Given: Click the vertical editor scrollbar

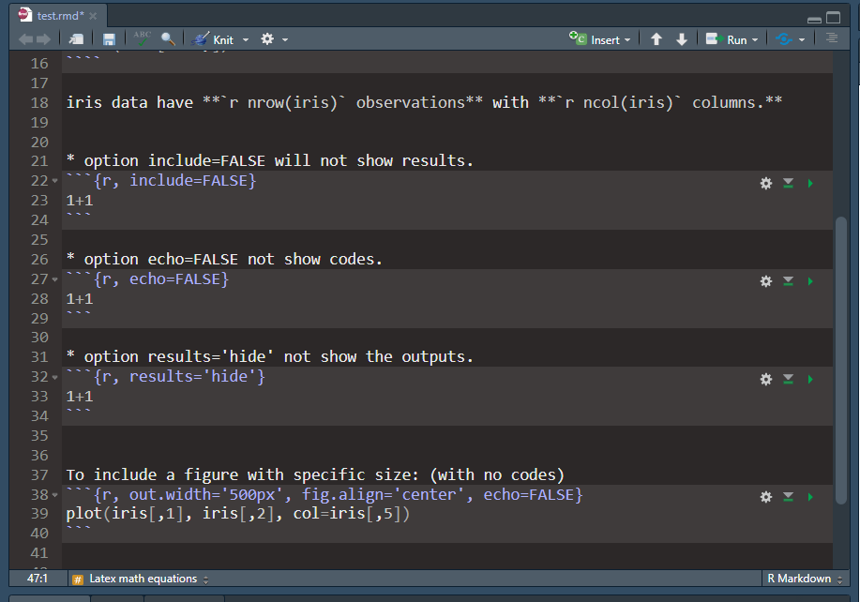Looking at the screenshot, I should pos(840,360).
